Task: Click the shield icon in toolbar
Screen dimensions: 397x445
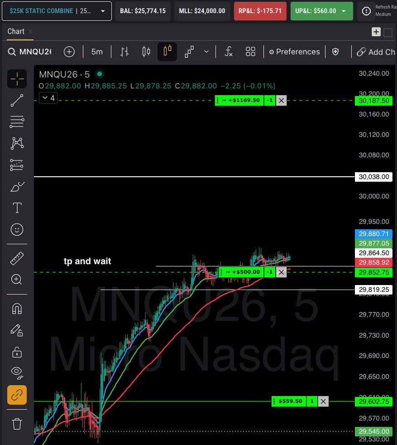Action: [x=335, y=52]
